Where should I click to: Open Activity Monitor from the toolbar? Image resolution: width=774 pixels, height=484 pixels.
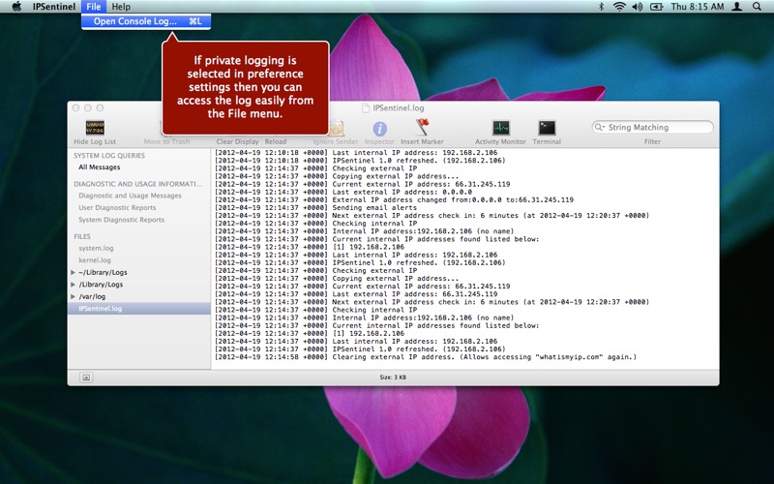click(500, 128)
